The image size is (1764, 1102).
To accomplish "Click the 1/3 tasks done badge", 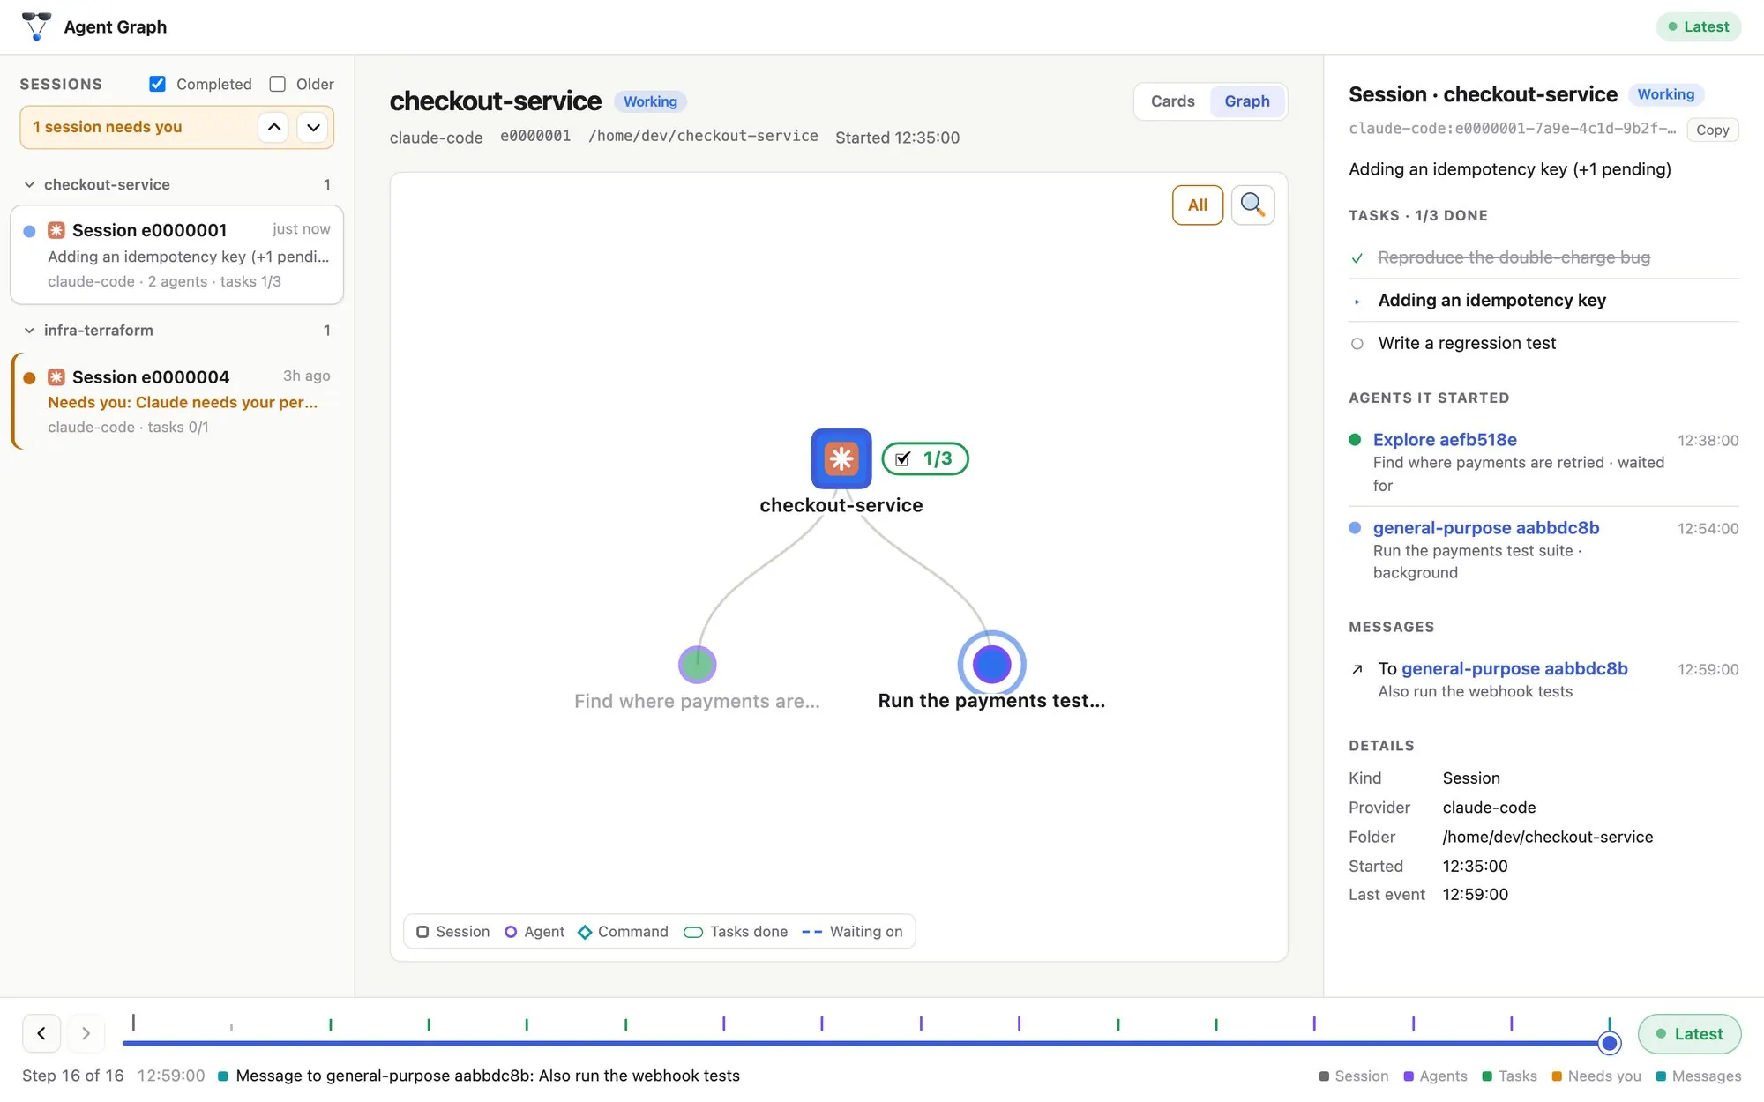I will pos(925,458).
